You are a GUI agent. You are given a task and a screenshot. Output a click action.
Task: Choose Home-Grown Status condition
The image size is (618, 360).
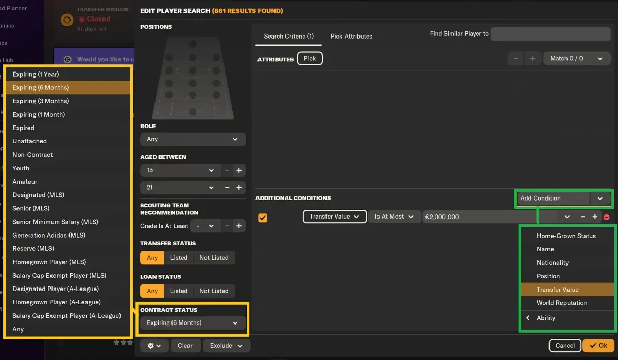tap(567, 236)
